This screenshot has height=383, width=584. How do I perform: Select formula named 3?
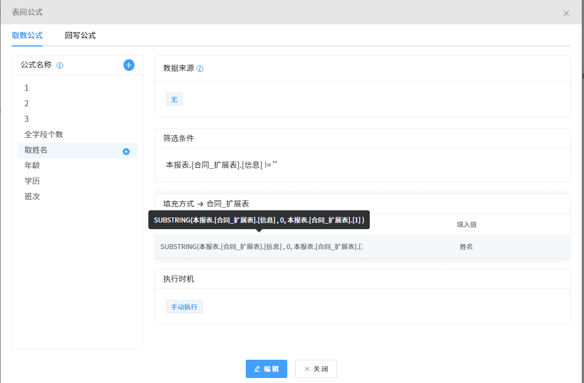pos(77,119)
